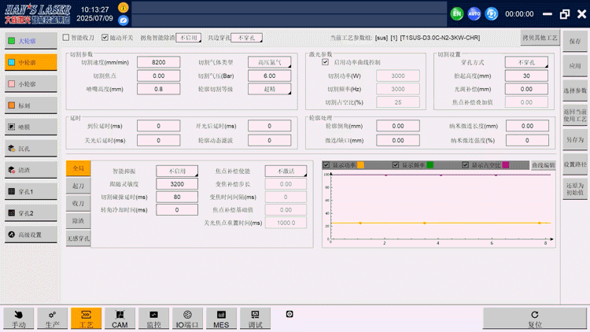Open the IO端口 port panel

point(187,318)
